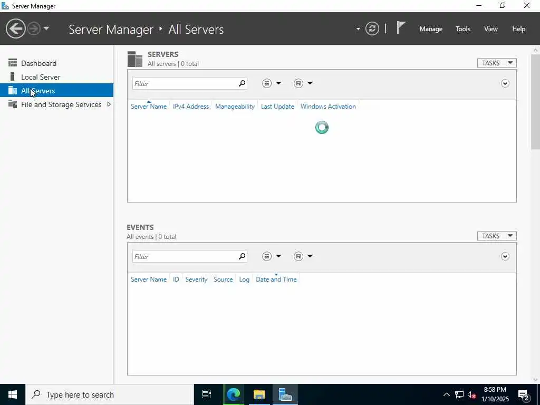Open the dropdown arrow left of Refresh

pos(358,29)
